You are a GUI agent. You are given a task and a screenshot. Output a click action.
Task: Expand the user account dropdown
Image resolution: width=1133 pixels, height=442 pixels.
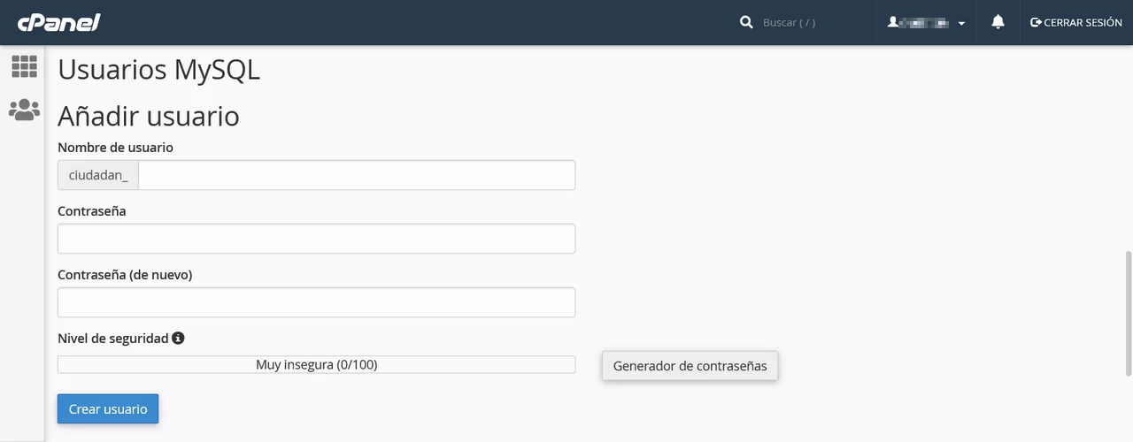pos(926,22)
